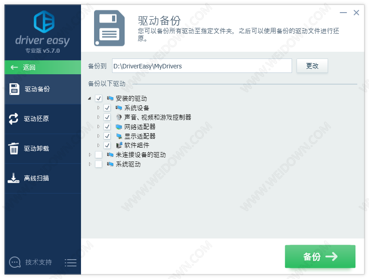
Task: Select the 系统驱动 tree label
Action: click(128, 164)
